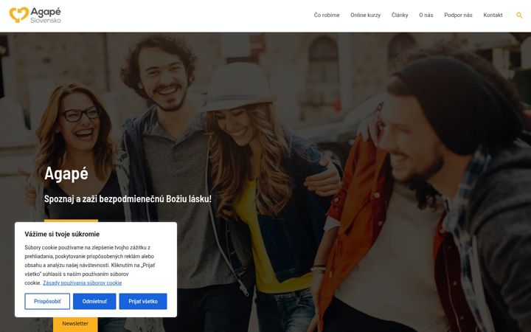Accept all cookies with Prijať všetko

click(143, 301)
